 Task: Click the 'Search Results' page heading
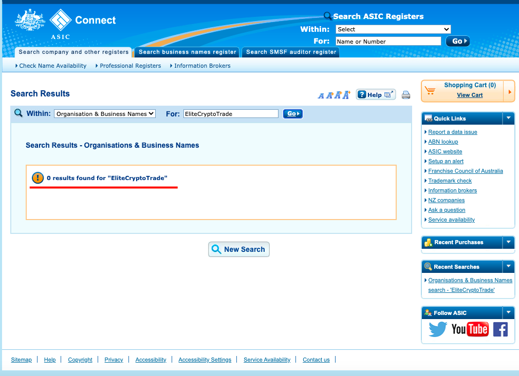click(40, 93)
